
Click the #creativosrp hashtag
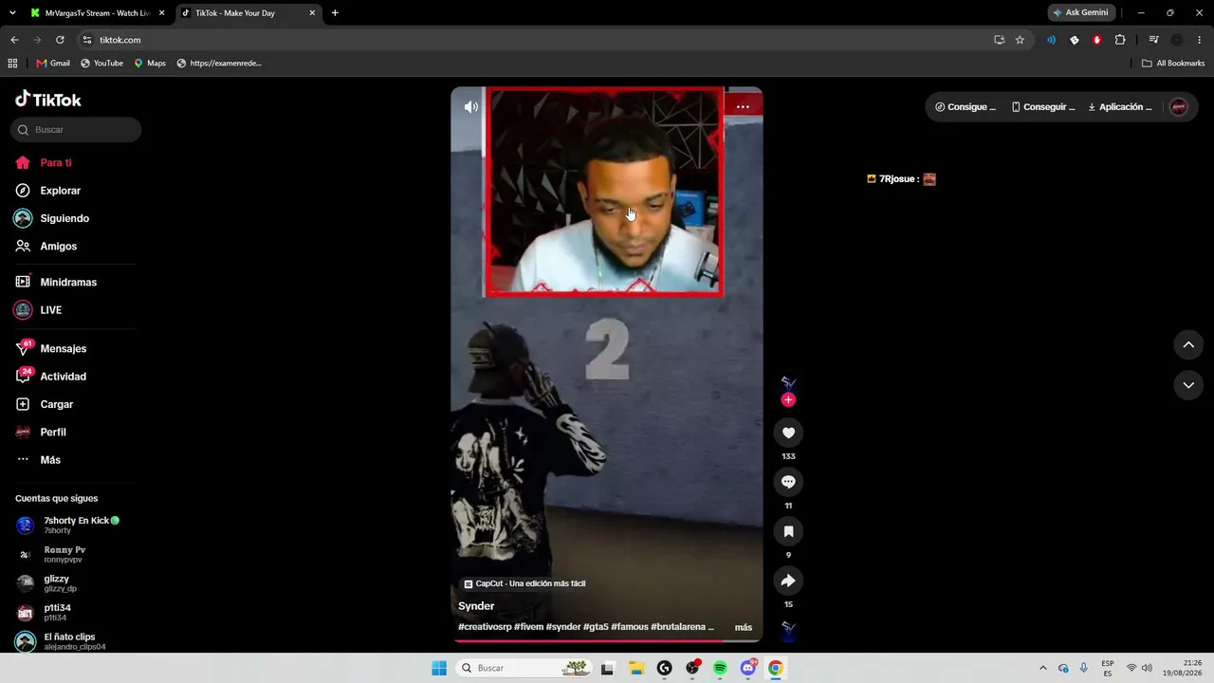pos(485,627)
